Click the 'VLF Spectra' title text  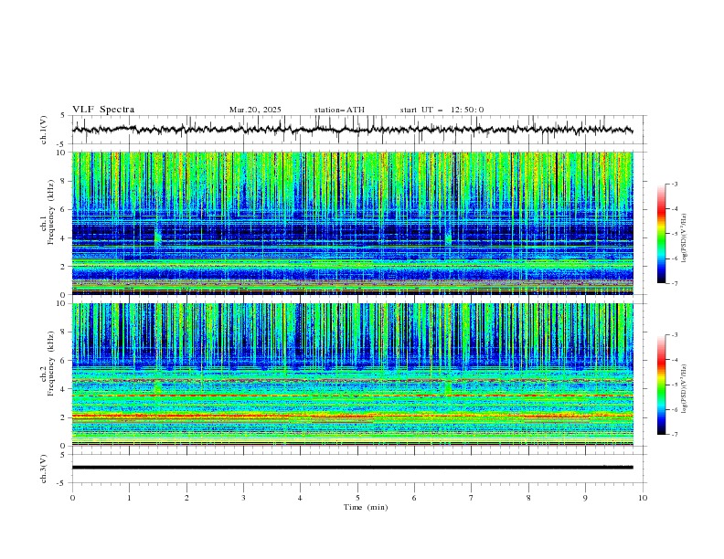coord(103,110)
